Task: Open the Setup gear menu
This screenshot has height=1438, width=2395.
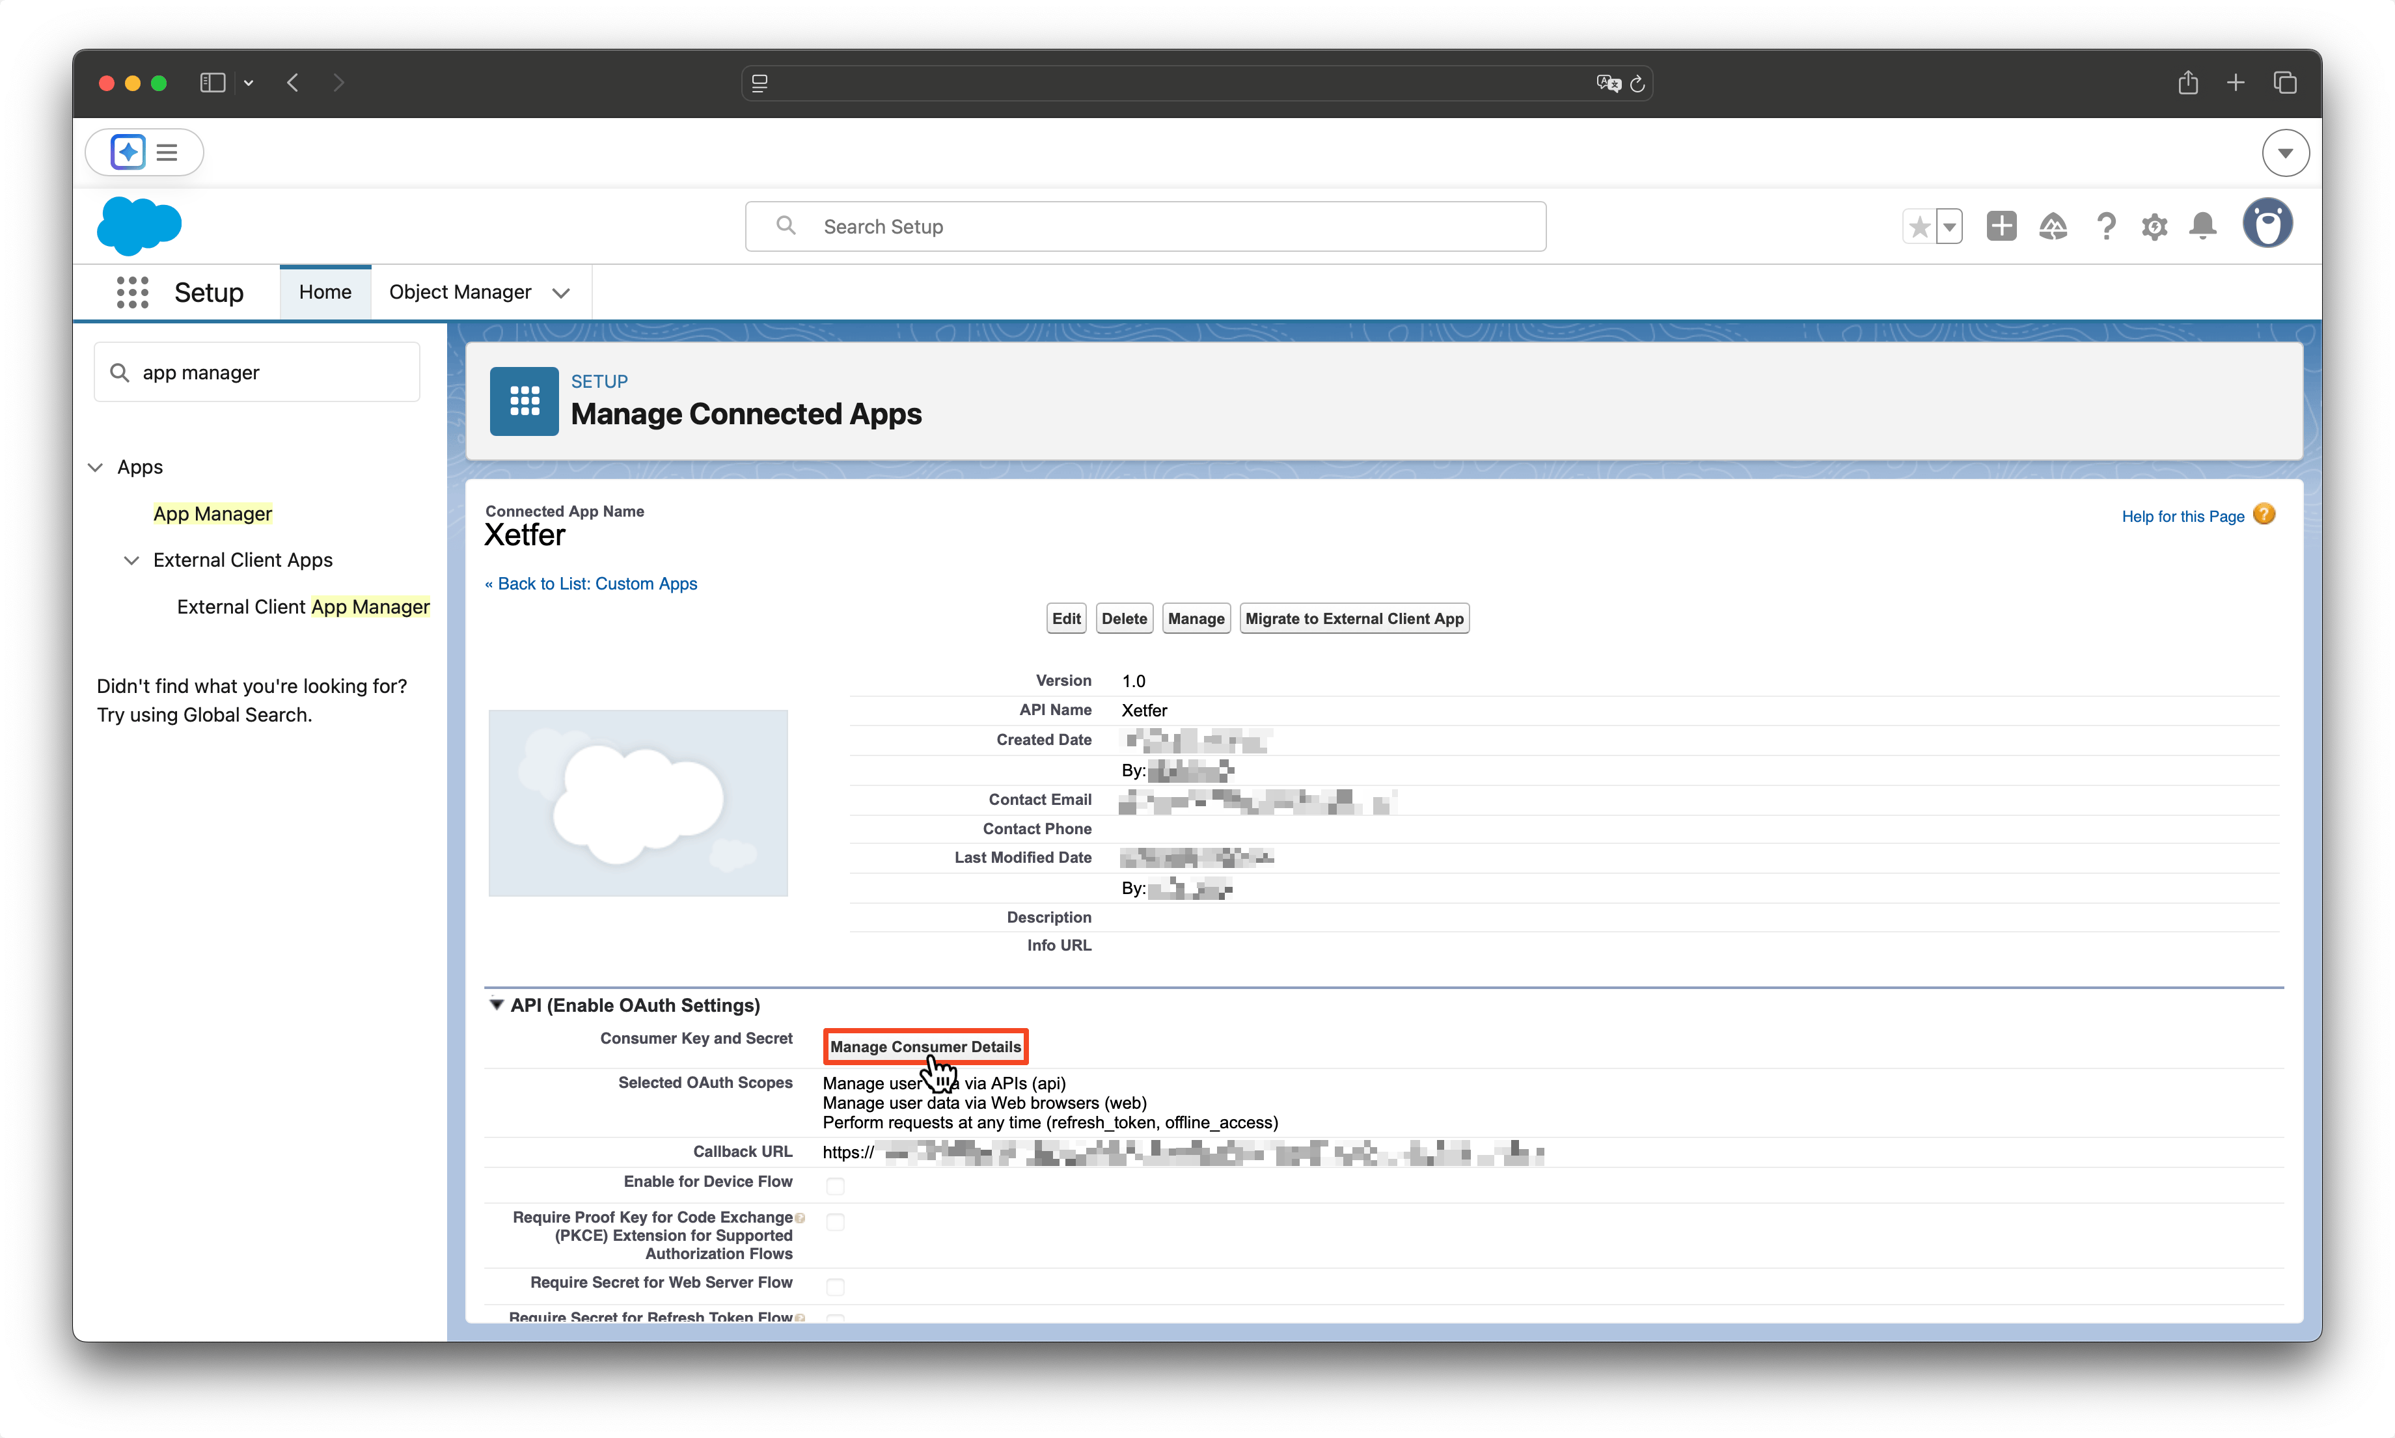Action: pyautogui.click(x=2154, y=226)
